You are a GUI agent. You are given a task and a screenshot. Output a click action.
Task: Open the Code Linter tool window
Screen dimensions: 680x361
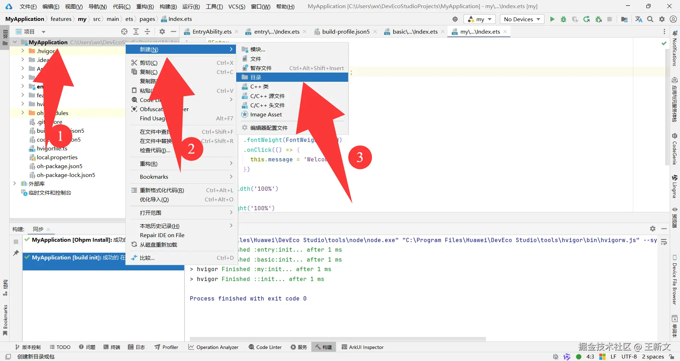pos(265,347)
